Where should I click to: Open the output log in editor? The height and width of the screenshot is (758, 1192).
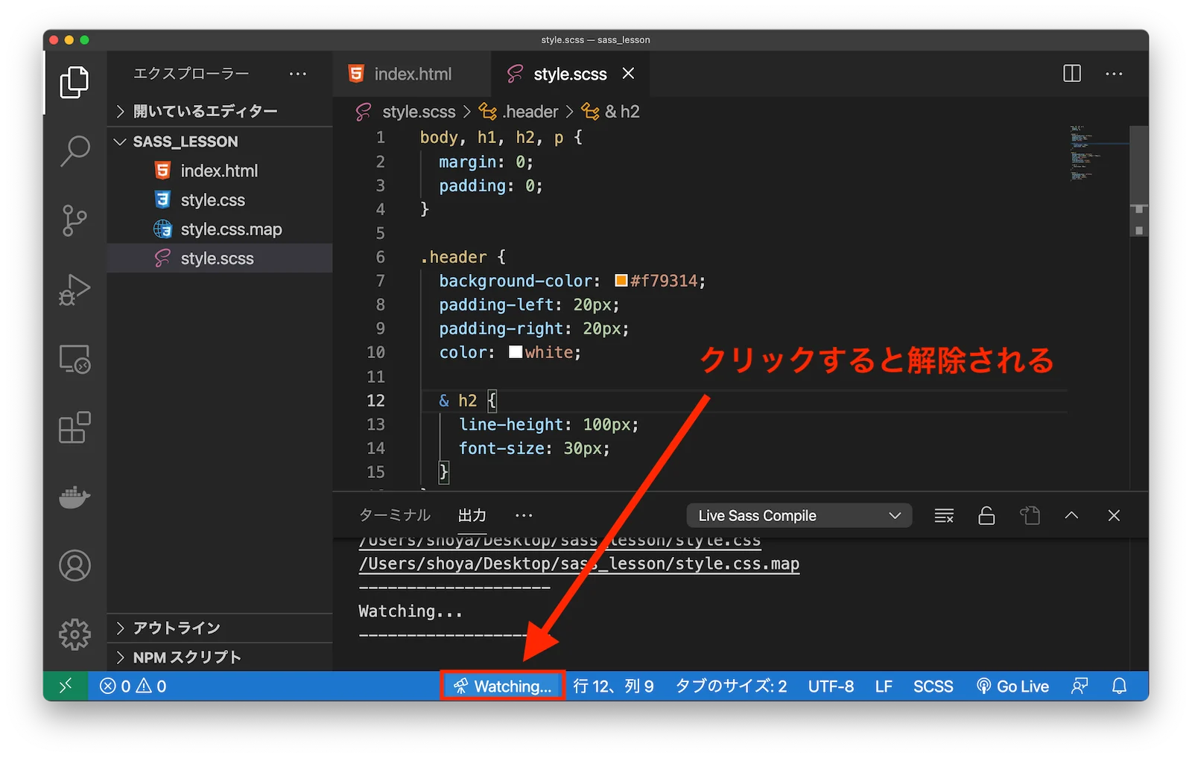coord(1030,515)
